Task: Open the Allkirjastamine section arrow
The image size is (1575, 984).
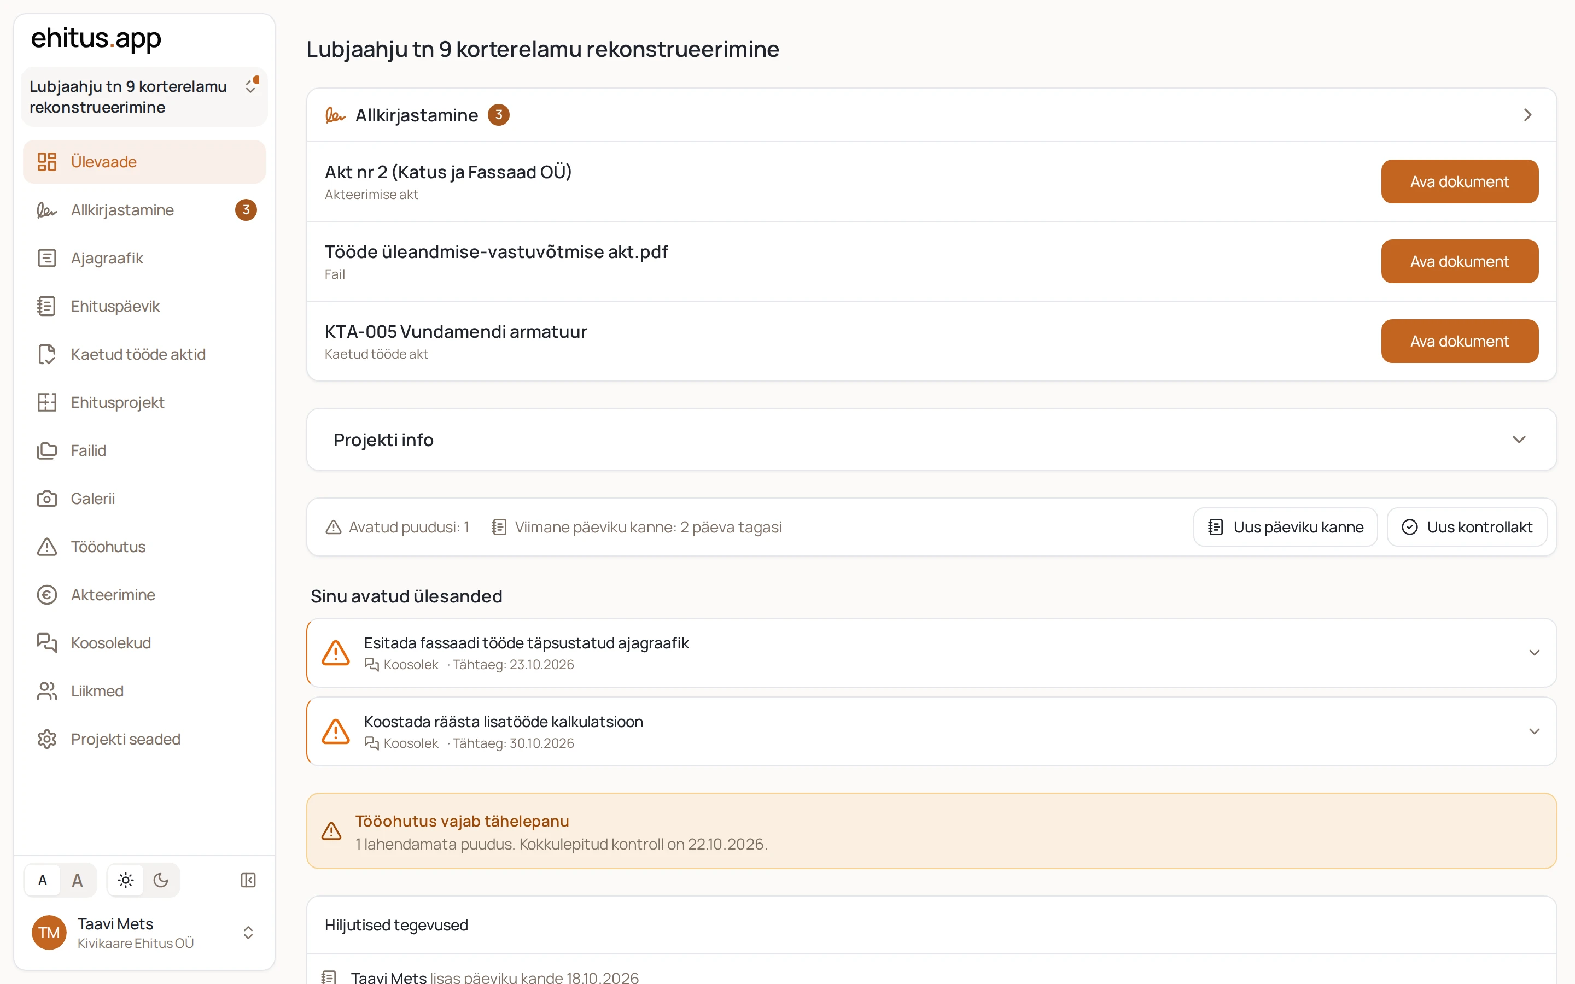Action: [x=1527, y=115]
